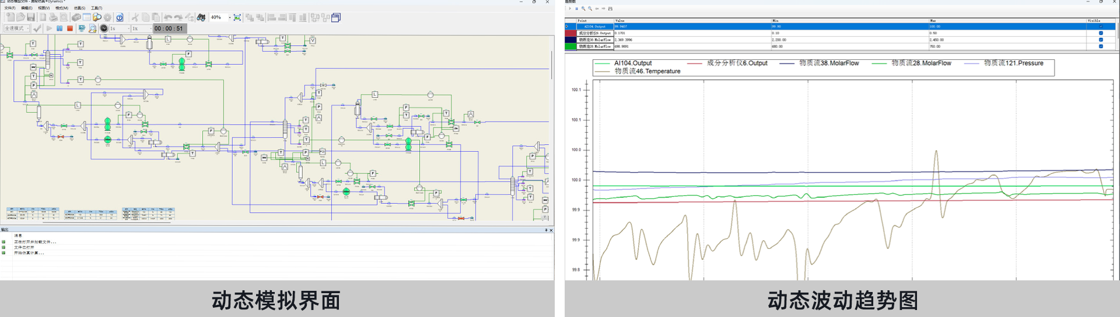Open the 1s time step dropdown
Image resolution: width=1120 pixels, height=317 pixels.
(x=128, y=29)
